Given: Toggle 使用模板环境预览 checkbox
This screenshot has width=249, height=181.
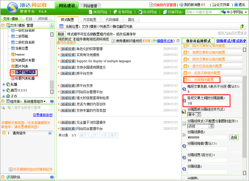Looking at the screenshot, I should pos(114,41).
